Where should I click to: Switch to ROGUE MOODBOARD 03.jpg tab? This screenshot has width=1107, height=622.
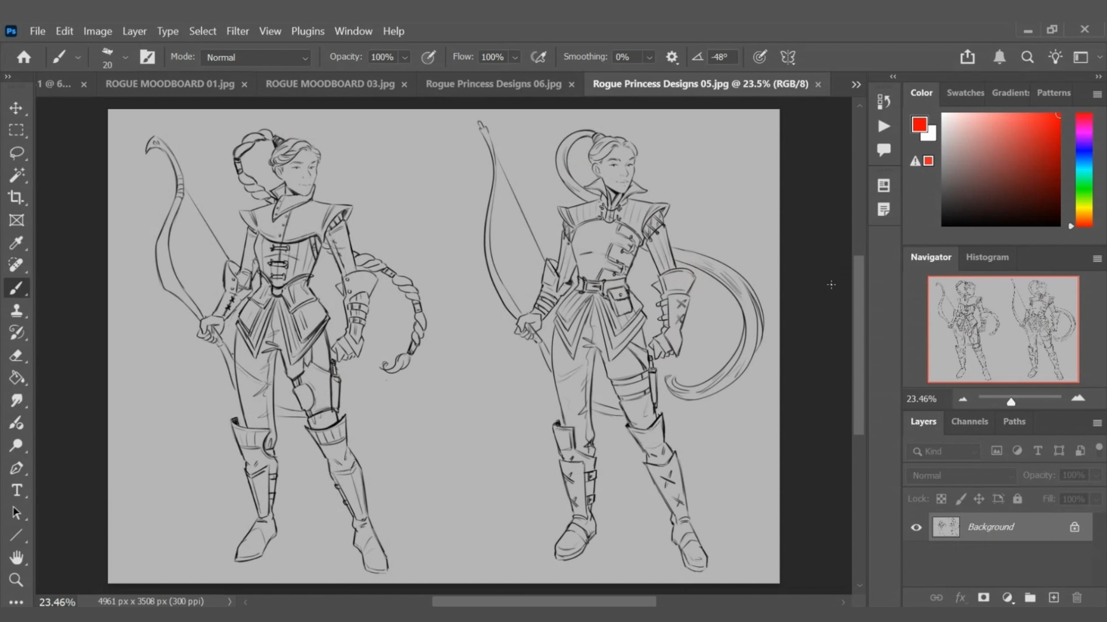(330, 84)
